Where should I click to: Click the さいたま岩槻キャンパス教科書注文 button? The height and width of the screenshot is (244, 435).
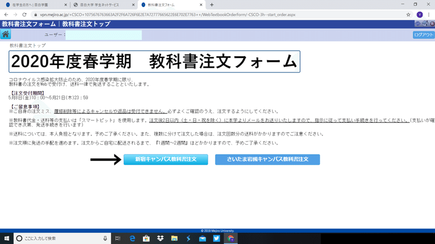click(x=268, y=159)
